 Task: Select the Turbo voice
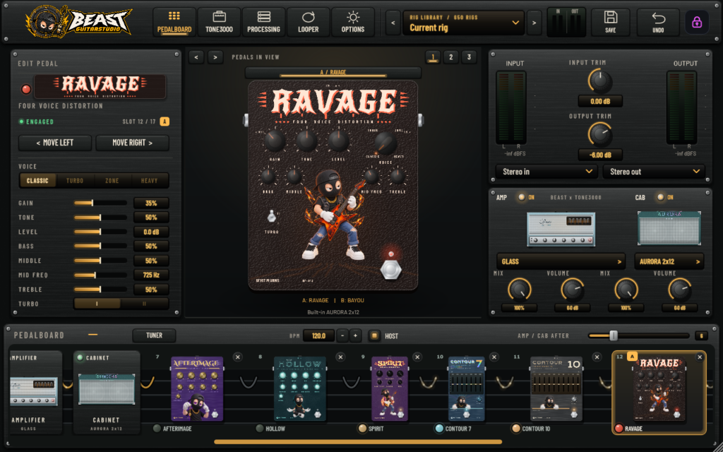[75, 180]
